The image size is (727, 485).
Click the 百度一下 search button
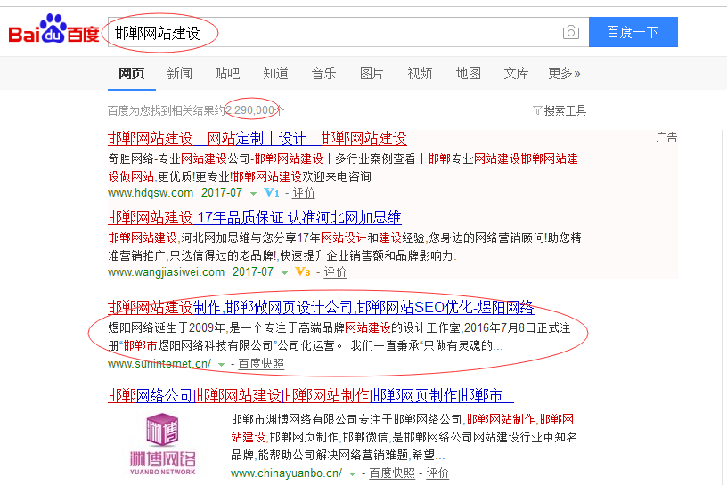[633, 32]
